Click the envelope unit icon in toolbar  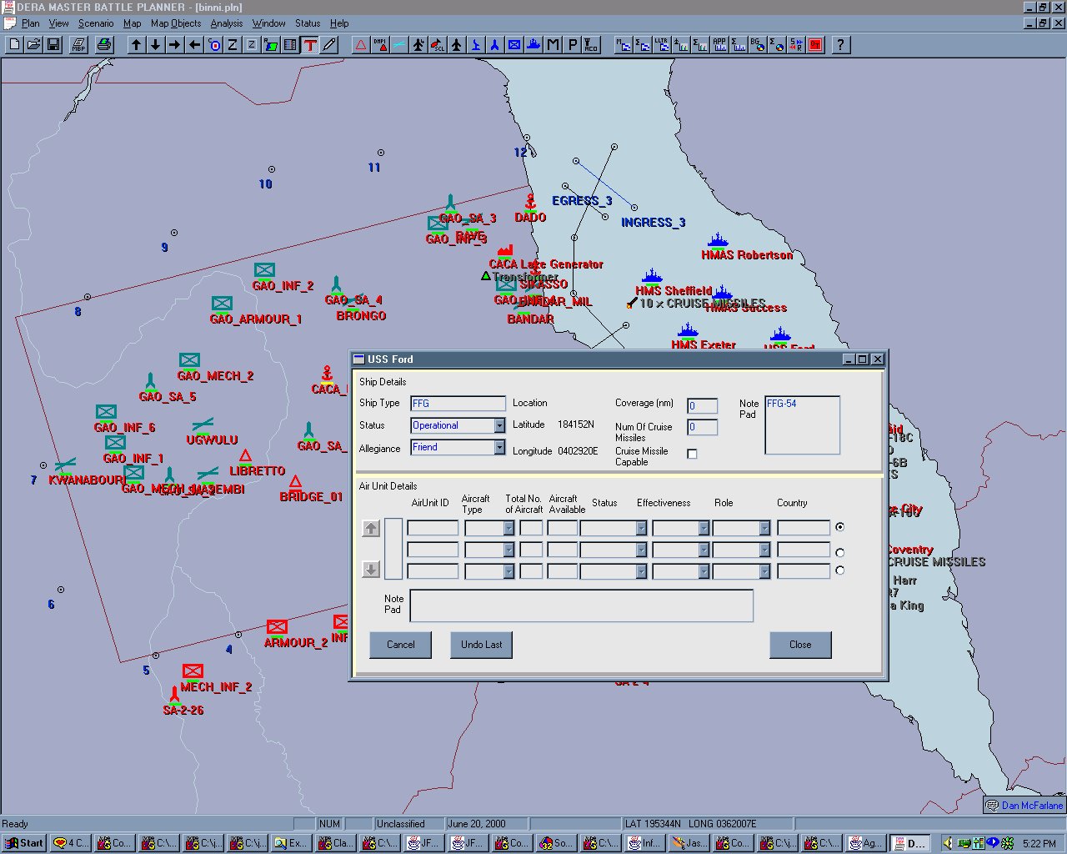514,45
